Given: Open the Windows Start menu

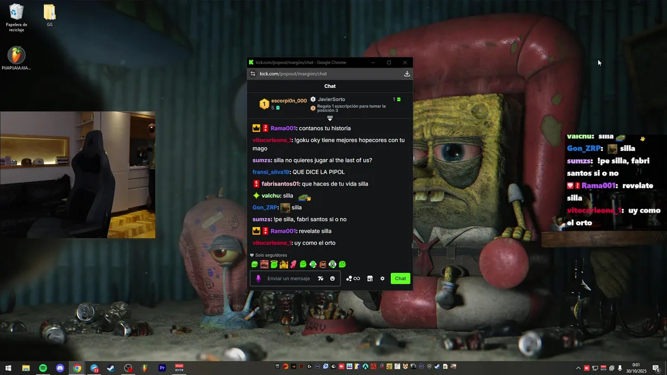Looking at the screenshot, I should [x=8, y=368].
